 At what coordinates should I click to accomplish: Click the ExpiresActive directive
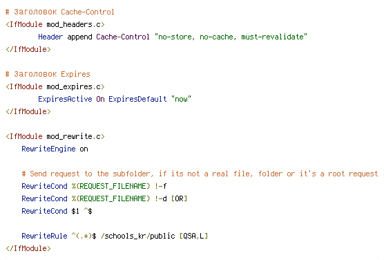click(x=65, y=99)
